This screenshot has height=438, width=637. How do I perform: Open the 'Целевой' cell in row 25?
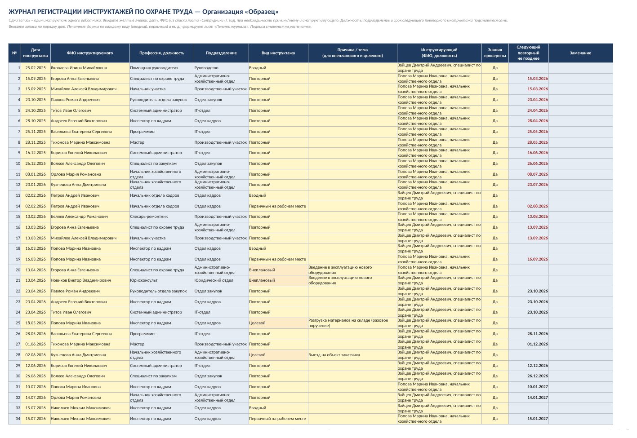(278, 323)
